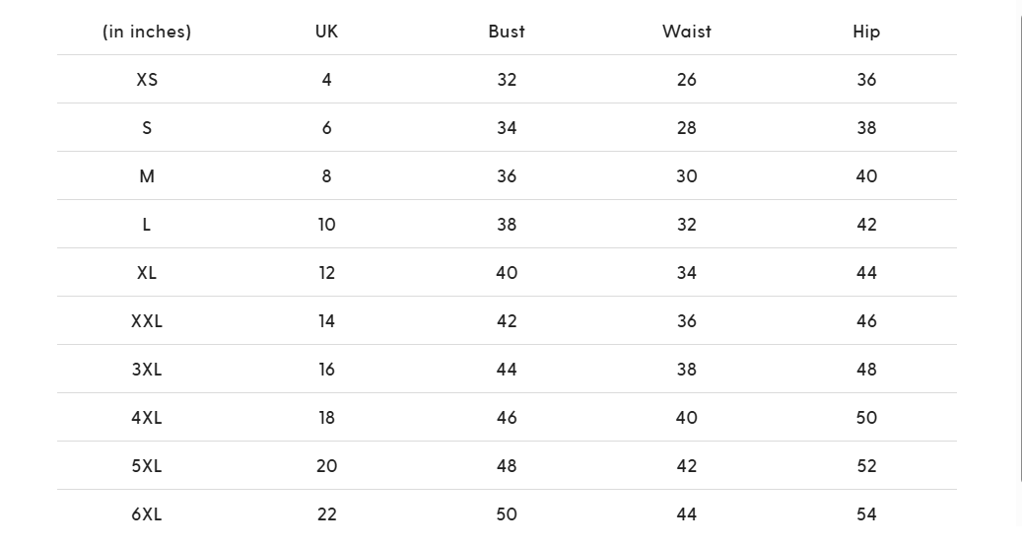Select the hip value for size 4XL

click(866, 418)
